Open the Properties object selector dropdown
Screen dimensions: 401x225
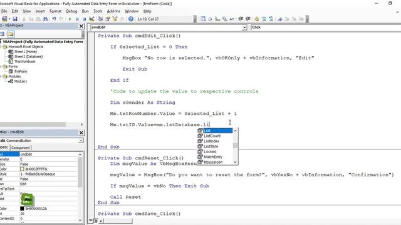click(x=81, y=141)
